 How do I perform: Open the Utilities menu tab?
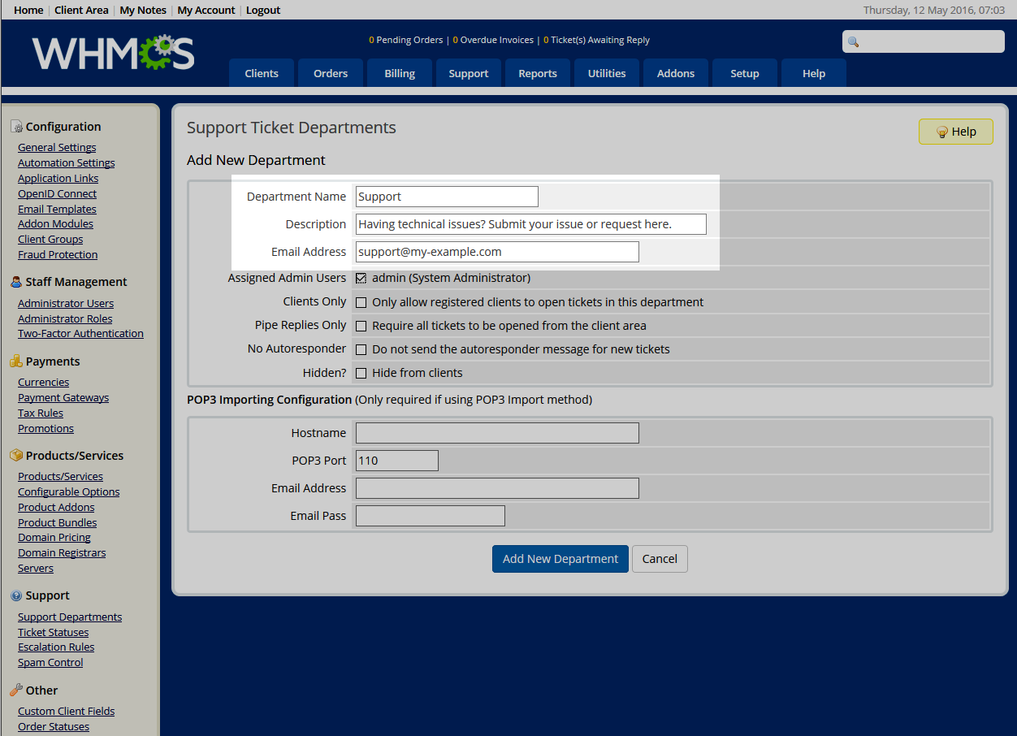(607, 73)
